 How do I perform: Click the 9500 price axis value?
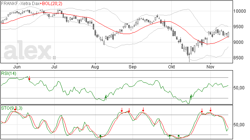[x=238, y=27]
